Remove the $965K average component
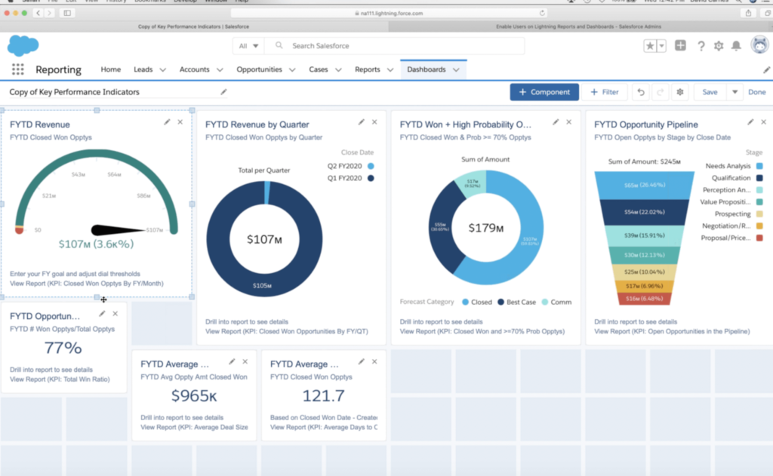773x476 pixels. 245,361
